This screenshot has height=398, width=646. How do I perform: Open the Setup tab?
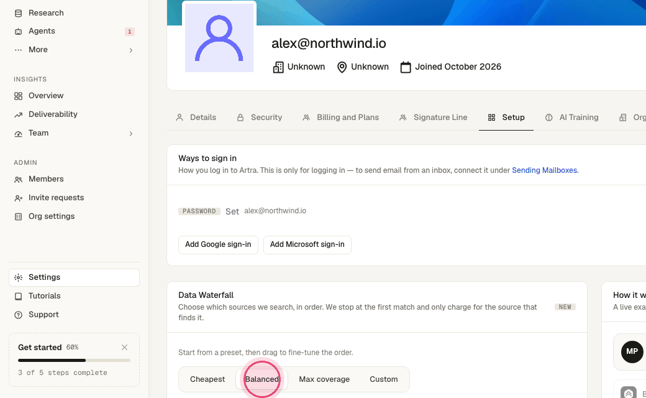pyautogui.click(x=506, y=118)
